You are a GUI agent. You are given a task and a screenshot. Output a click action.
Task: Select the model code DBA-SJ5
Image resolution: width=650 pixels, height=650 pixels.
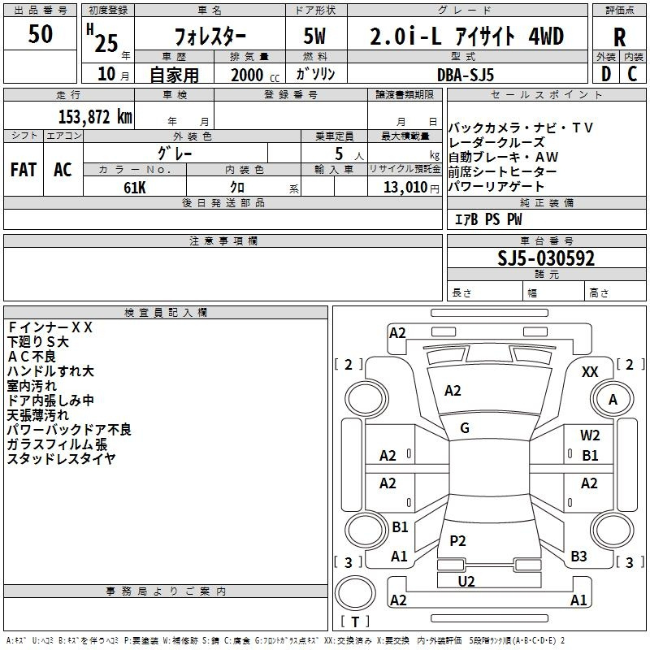coord(466,74)
